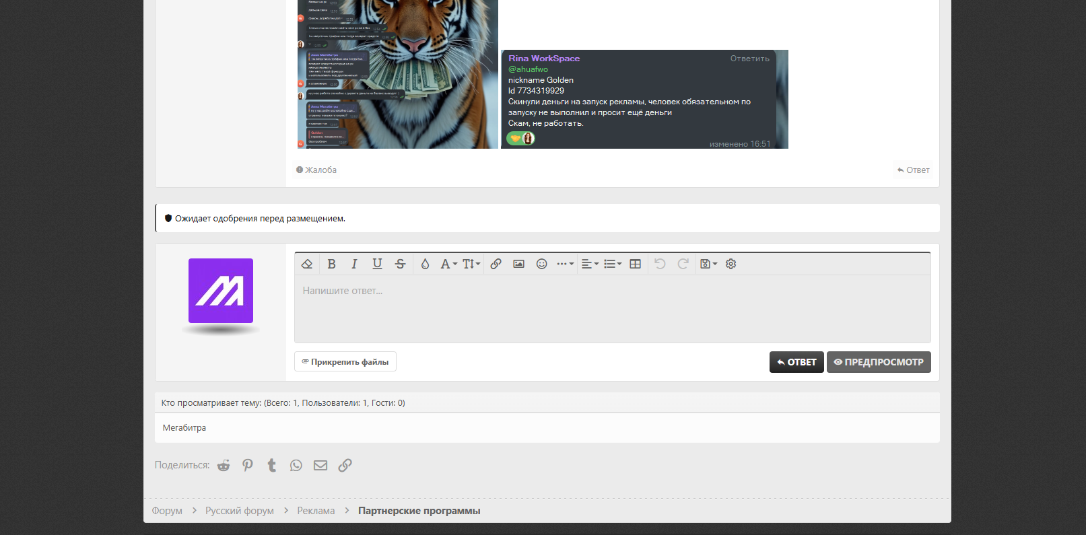This screenshot has width=1086, height=535.
Task: Share the thread on Tumblr
Action: point(272,465)
